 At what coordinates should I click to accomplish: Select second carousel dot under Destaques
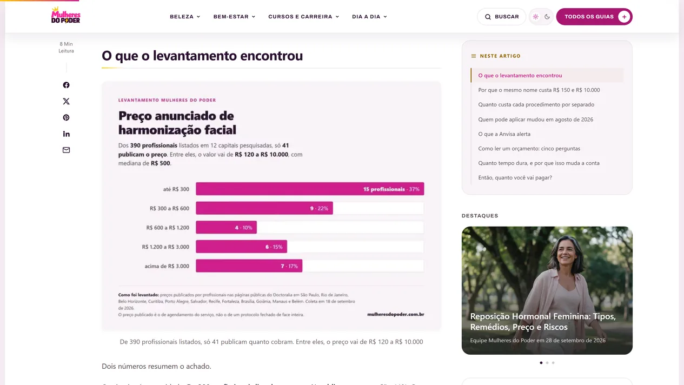547,363
